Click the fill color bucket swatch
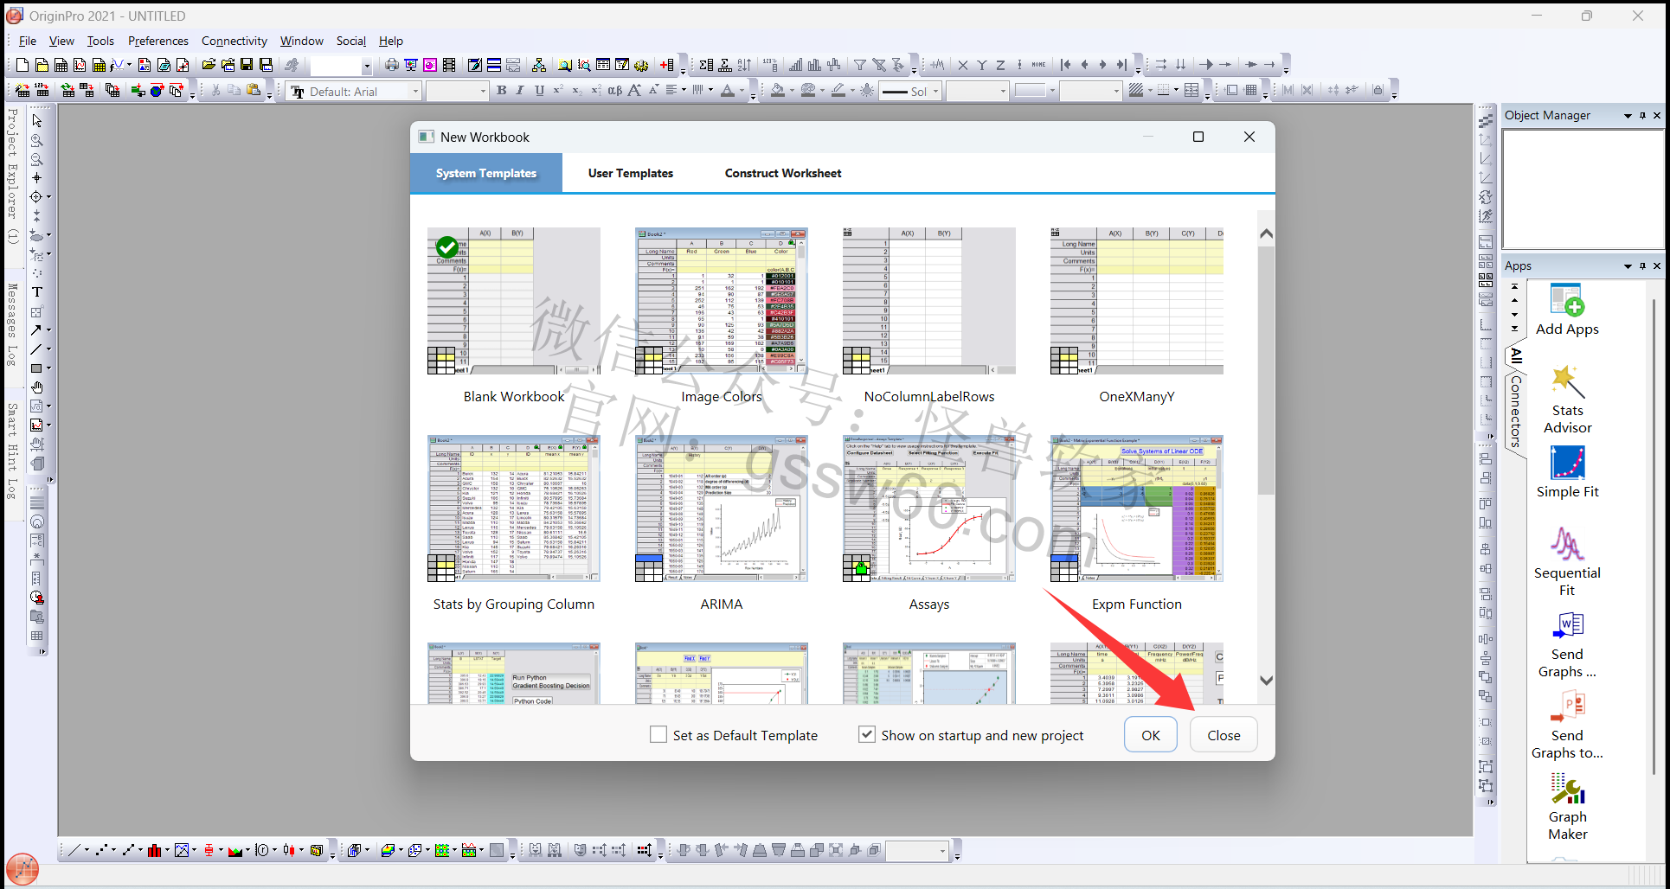The height and width of the screenshot is (889, 1670). click(x=778, y=90)
